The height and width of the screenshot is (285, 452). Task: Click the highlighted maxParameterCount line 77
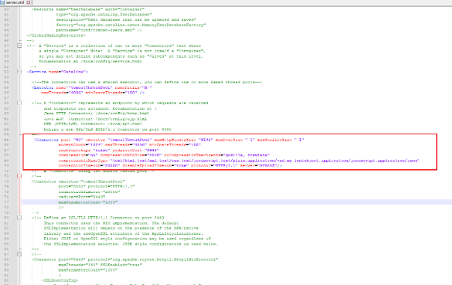88,202
